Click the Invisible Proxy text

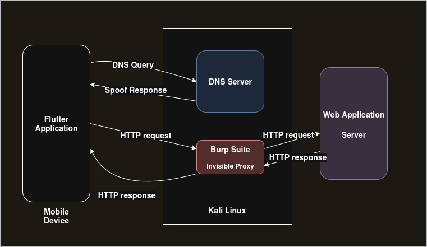pyautogui.click(x=230, y=166)
